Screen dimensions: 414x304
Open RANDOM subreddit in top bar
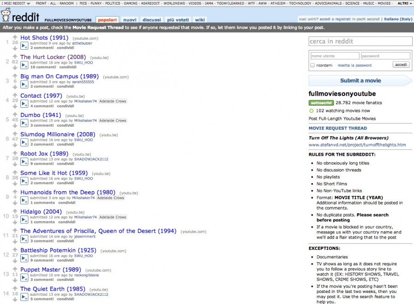coord(66,3)
